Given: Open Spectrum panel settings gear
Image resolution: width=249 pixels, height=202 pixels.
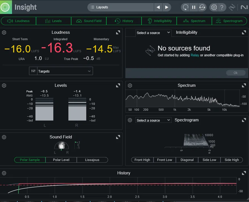Looking at the screenshot, I should click(130, 86).
